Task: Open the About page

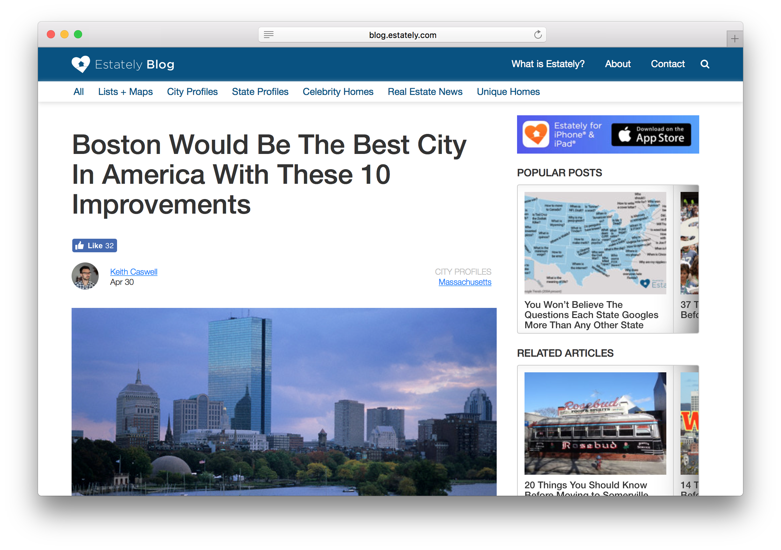Action: pyautogui.click(x=617, y=64)
